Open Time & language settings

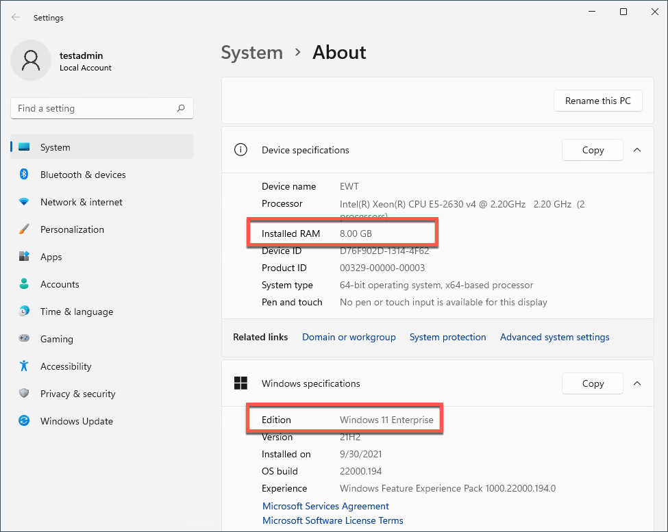pyautogui.click(x=102, y=312)
